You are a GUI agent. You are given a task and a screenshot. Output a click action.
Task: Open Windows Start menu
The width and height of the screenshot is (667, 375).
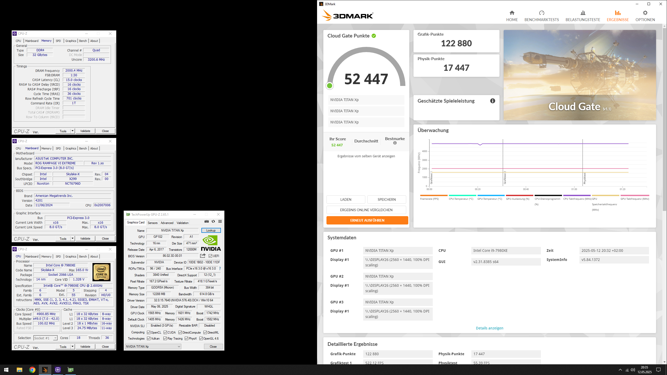click(x=6, y=370)
